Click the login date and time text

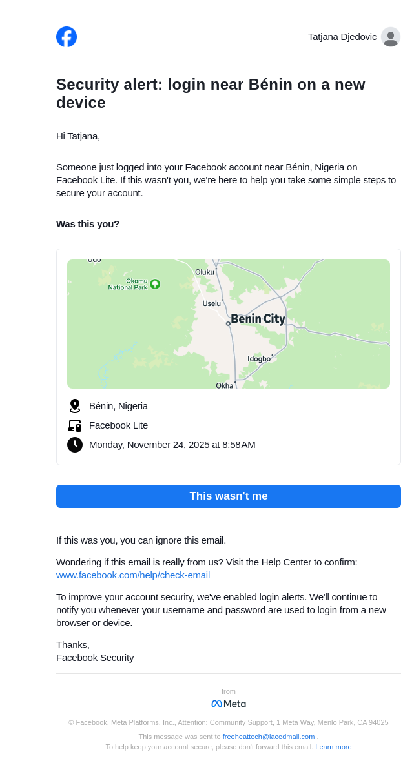172,445
